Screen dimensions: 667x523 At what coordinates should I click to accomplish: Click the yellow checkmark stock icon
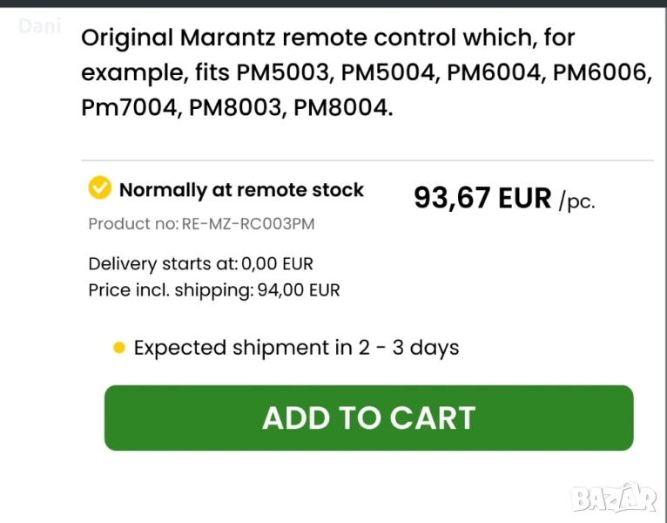pyautogui.click(x=100, y=187)
